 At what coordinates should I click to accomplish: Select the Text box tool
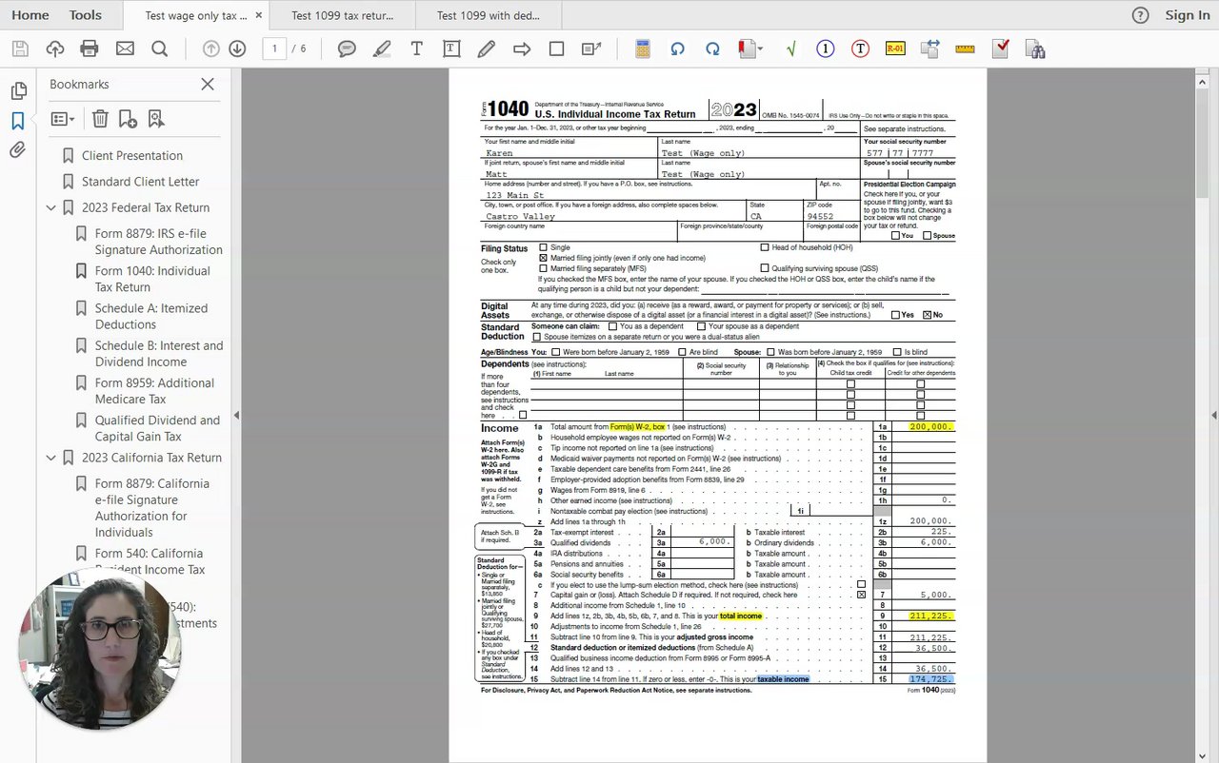[451, 49]
